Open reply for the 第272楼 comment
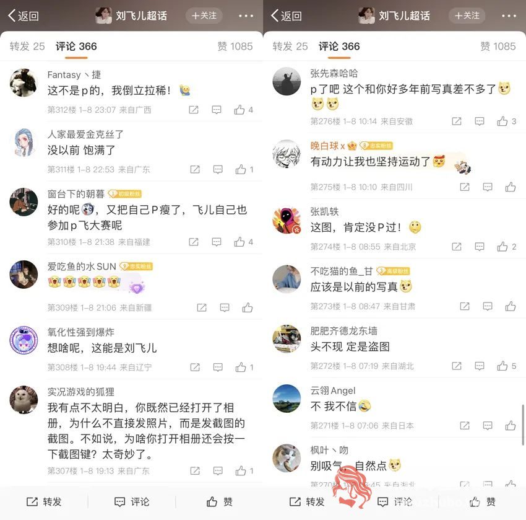 (x=480, y=366)
